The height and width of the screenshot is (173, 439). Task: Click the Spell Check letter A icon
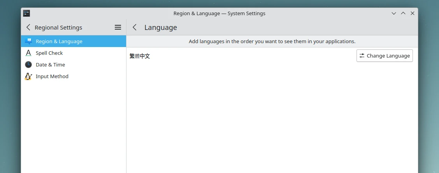(28, 53)
